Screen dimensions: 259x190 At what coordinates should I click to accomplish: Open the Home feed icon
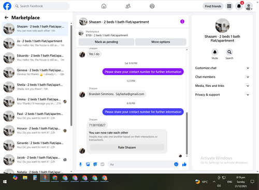point(104,6)
